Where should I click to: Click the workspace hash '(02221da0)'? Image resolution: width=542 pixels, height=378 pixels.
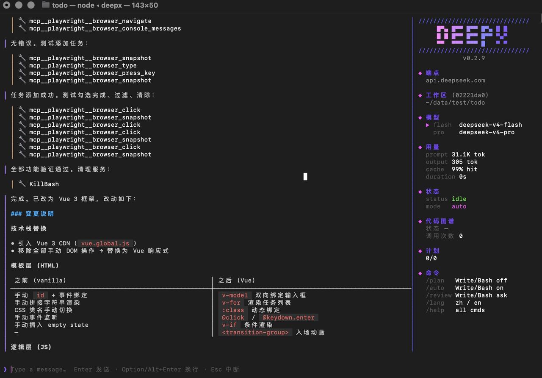470,95
